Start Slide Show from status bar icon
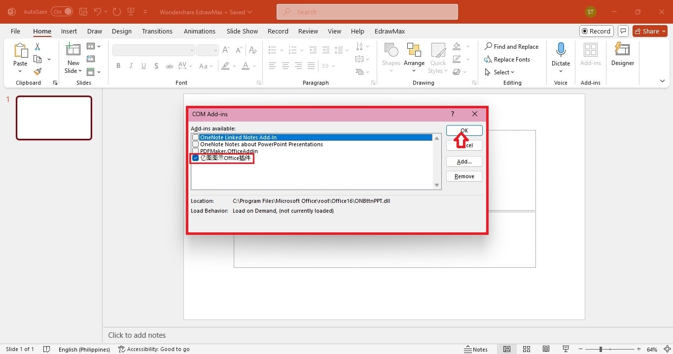Image resolution: width=673 pixels, height=354 pixels. [x=566, y=349]
